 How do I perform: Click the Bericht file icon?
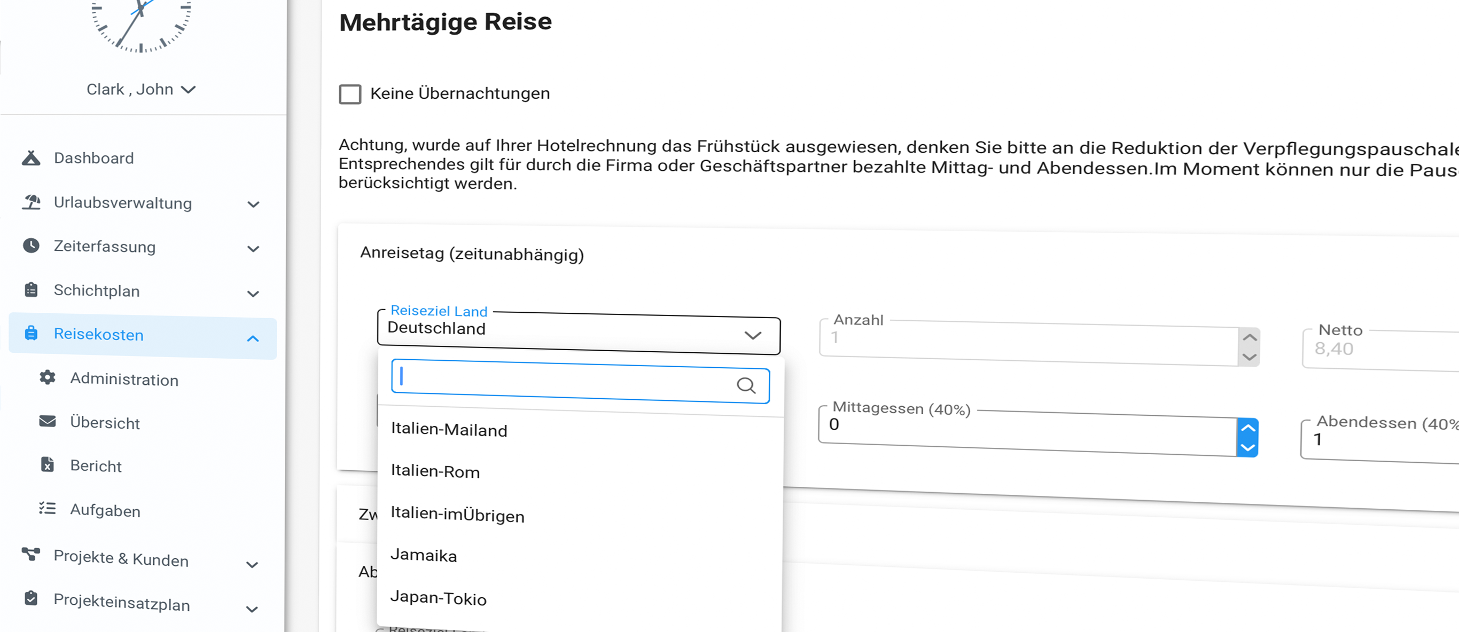(48, 465)
